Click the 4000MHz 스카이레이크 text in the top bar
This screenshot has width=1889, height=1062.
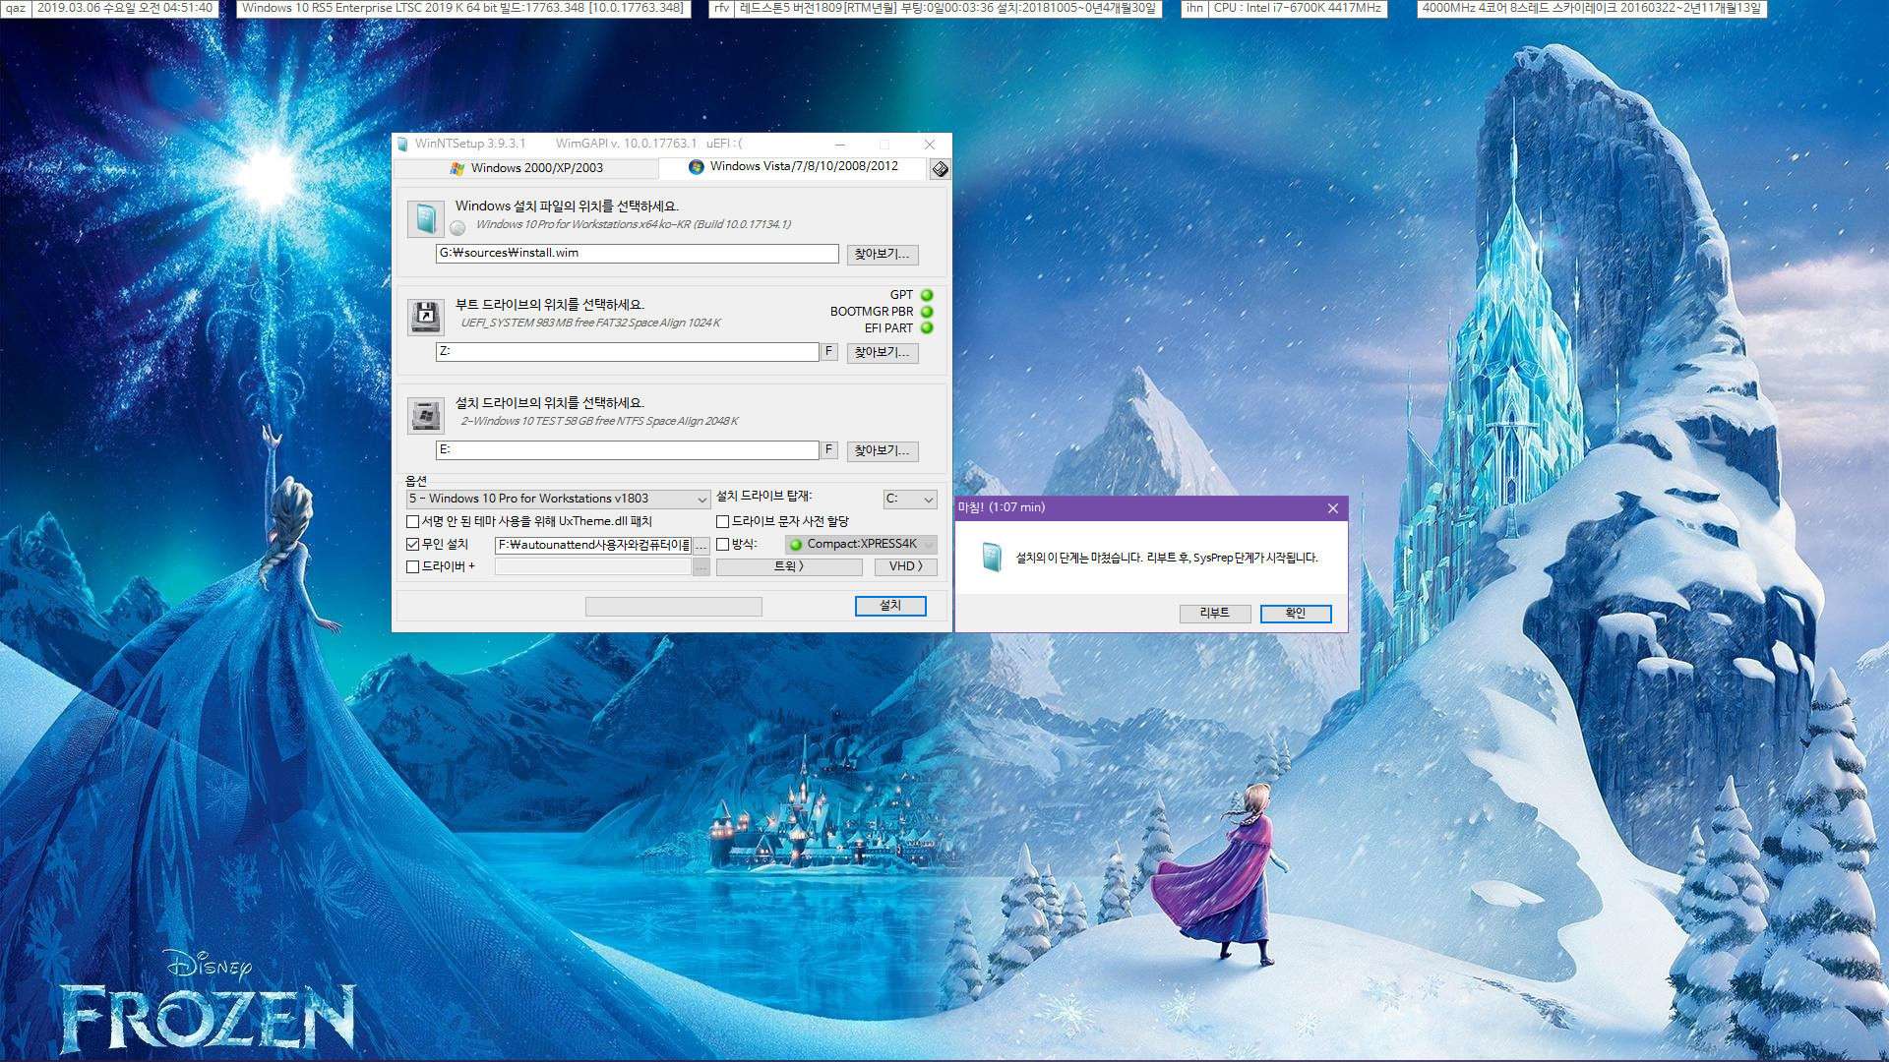[1592, 8]
